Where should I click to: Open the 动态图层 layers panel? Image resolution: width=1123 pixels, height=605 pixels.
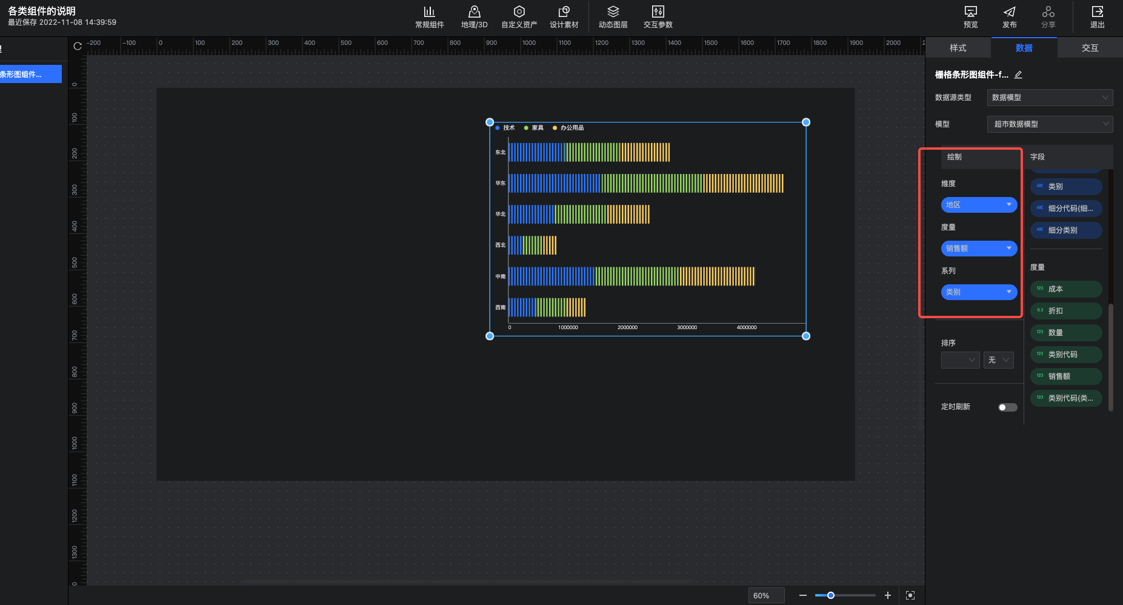tap(613, 17)
